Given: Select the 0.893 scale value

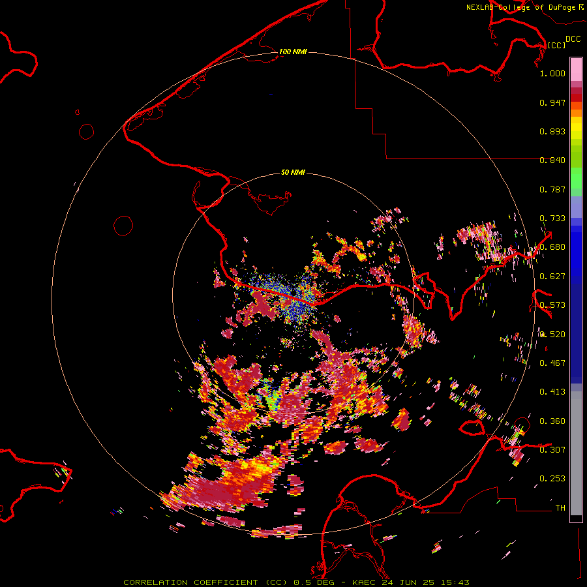Looking at the screenshot, I should point(552,131).
